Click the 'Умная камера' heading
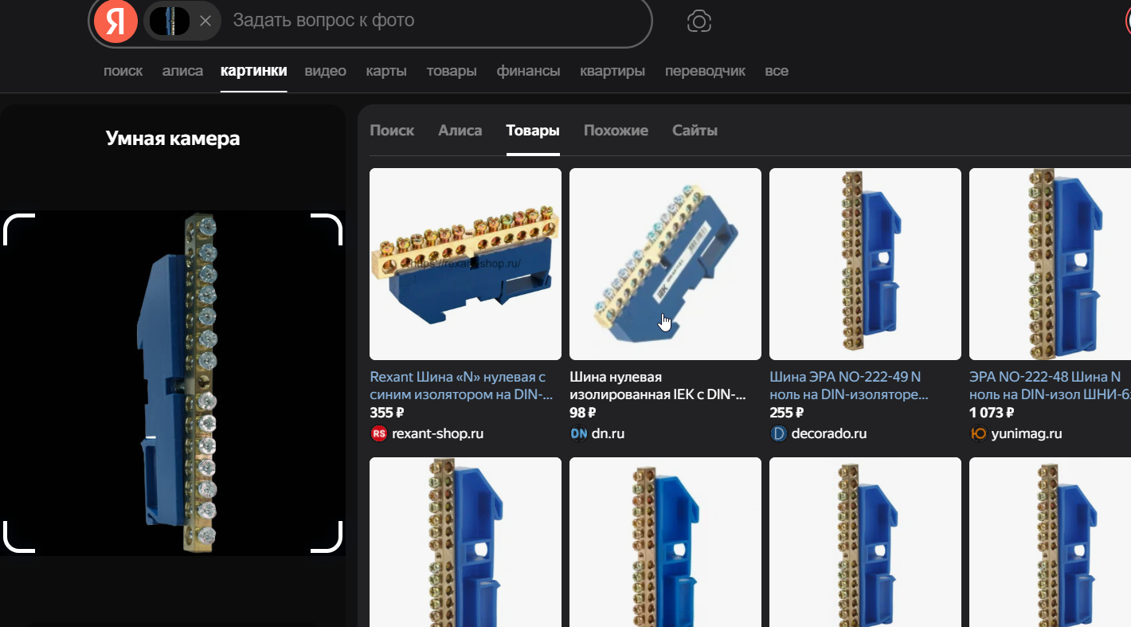Image resolution: width=1131 pixels, height=627 pixels. pyautogui.click(x=173, y=139)
